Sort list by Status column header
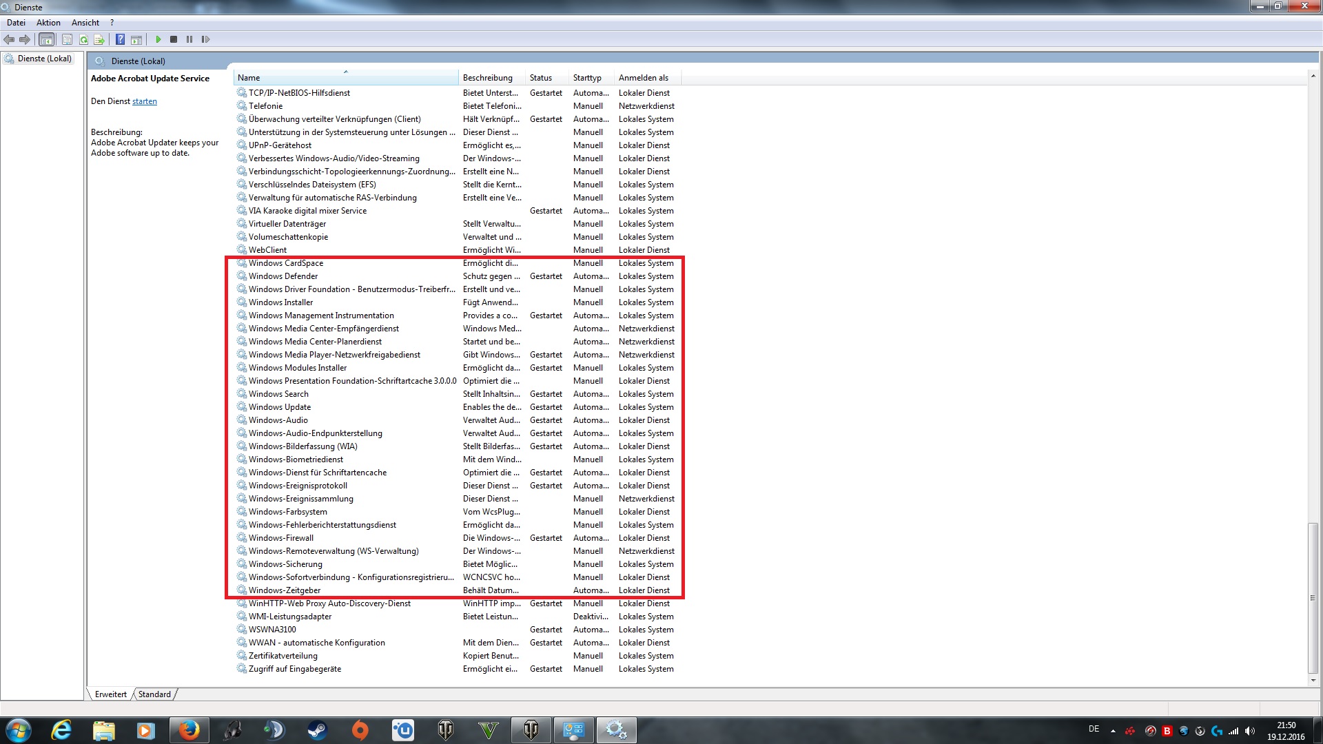Screen dimensions: 1323x744 point(541,78)
